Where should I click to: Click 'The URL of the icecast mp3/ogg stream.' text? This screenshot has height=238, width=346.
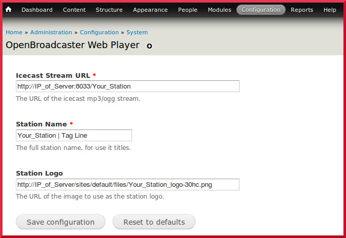coord(78,99)
